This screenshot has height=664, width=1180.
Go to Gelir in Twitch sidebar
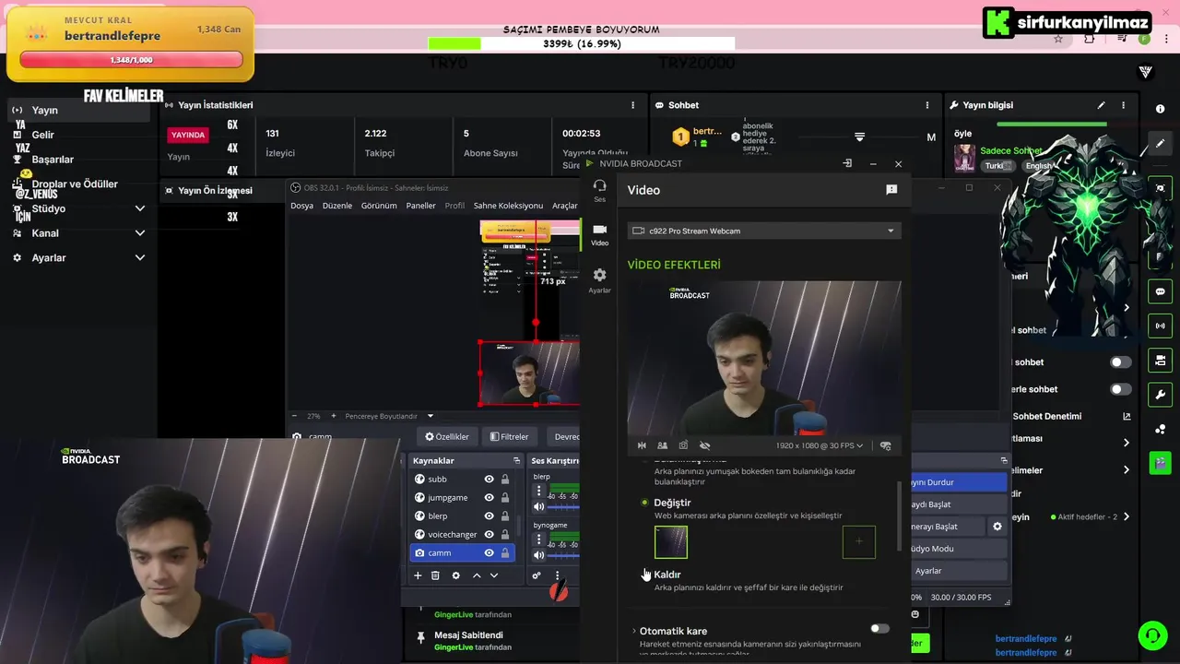(43, 135)
